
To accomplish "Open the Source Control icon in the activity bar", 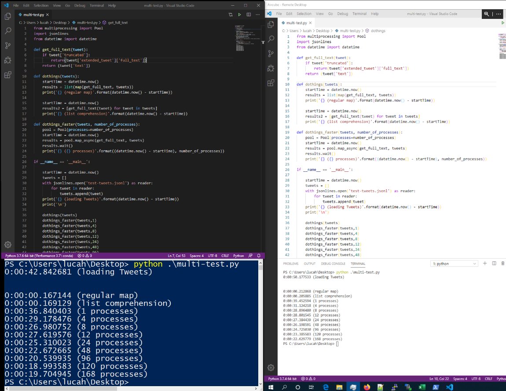I will (7, 45).
